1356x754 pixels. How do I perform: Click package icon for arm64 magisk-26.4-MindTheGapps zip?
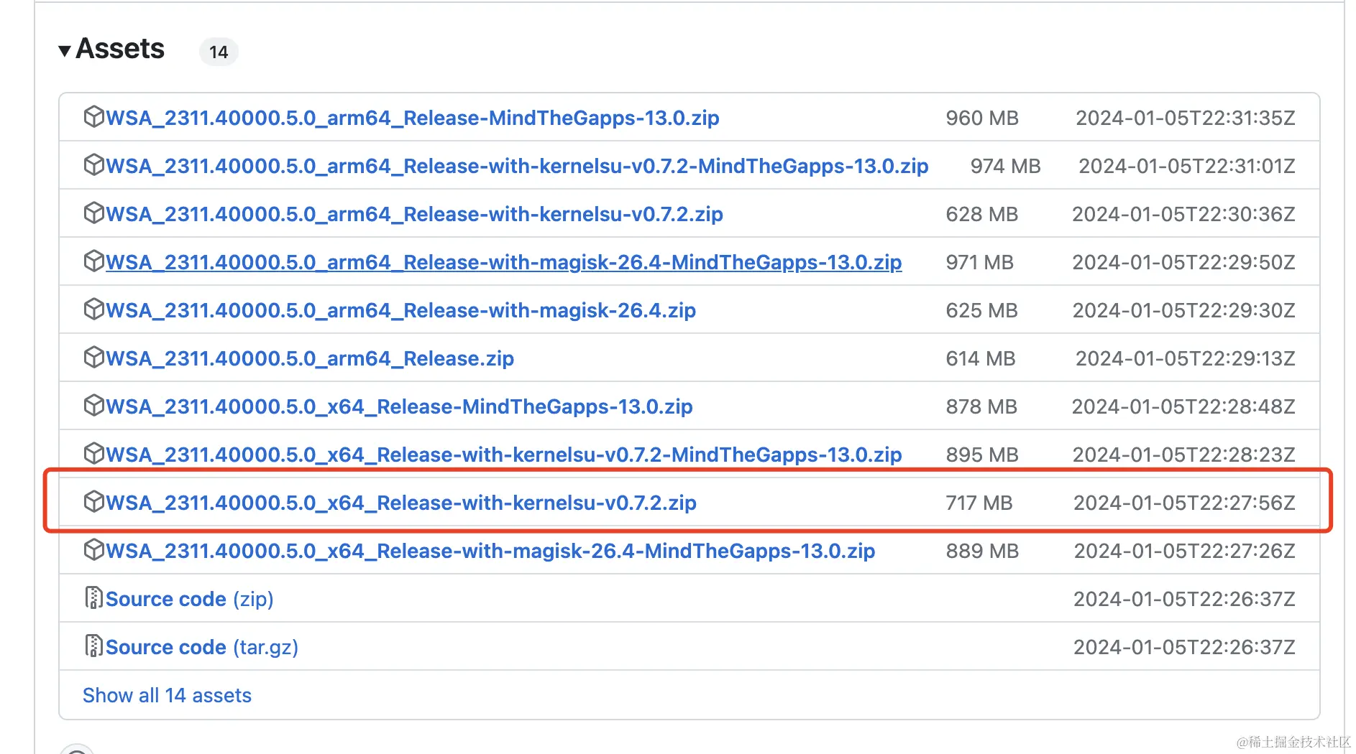(94, 261)
